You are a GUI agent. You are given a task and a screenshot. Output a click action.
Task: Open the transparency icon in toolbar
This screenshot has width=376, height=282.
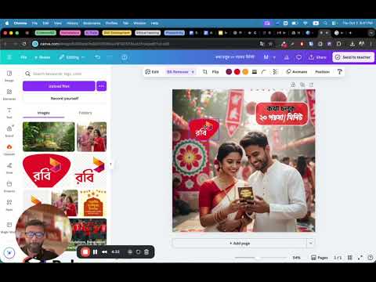tap(275, 71)
